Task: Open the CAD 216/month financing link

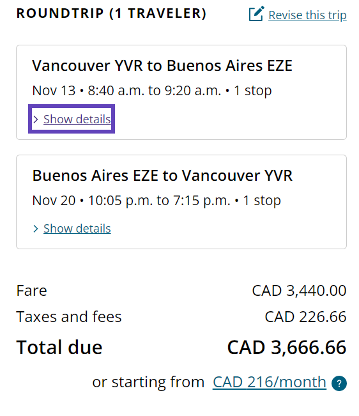Action: pyautogui.click(x=270, y=382)
